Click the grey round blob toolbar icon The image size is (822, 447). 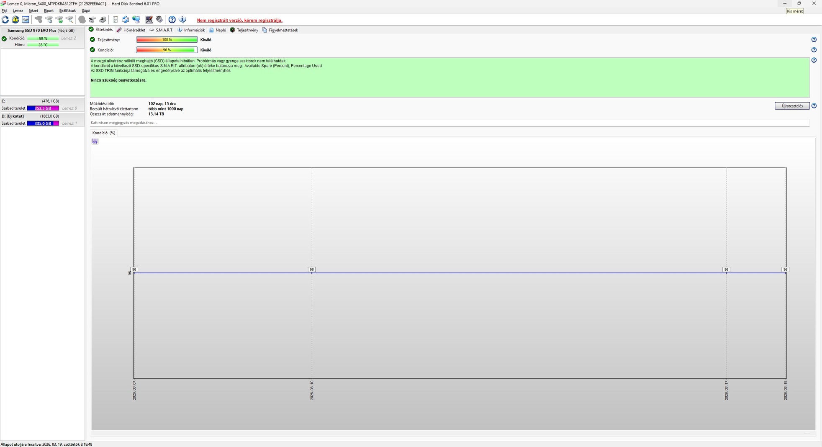point(82,20)
